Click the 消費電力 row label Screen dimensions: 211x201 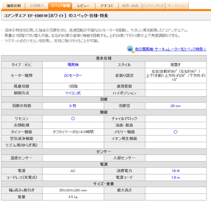click(125, 171)
